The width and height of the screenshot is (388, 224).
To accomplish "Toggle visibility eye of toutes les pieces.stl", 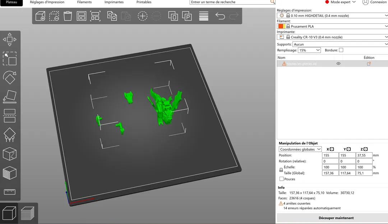I will (x=338, y=64).
